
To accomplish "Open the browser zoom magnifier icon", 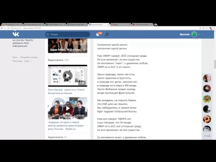I will pyautogui.click(x=200, y=28).
